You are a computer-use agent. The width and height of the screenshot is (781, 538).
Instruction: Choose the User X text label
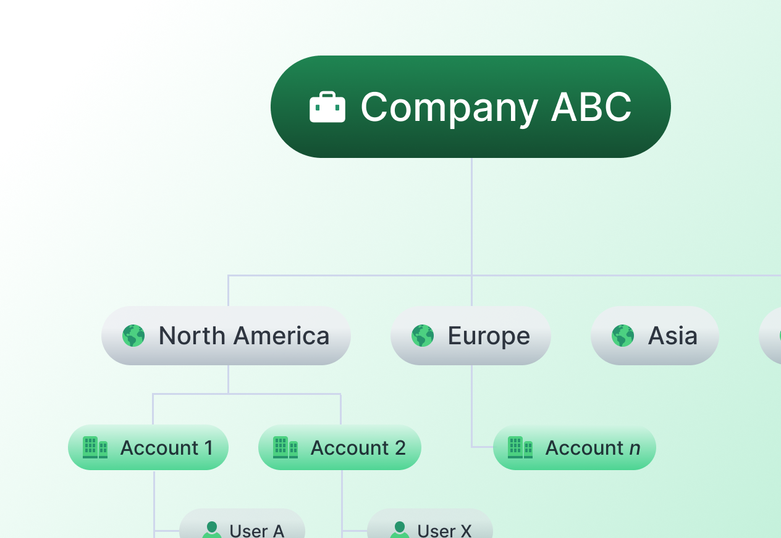pyautogui.click(x=445, y=530)
